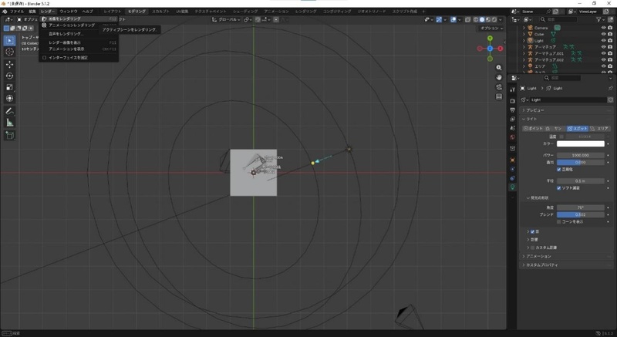This screenshot has height=337, width=617.
Task: Toggle the 正規化 checkbox
Action: point(558,170)
